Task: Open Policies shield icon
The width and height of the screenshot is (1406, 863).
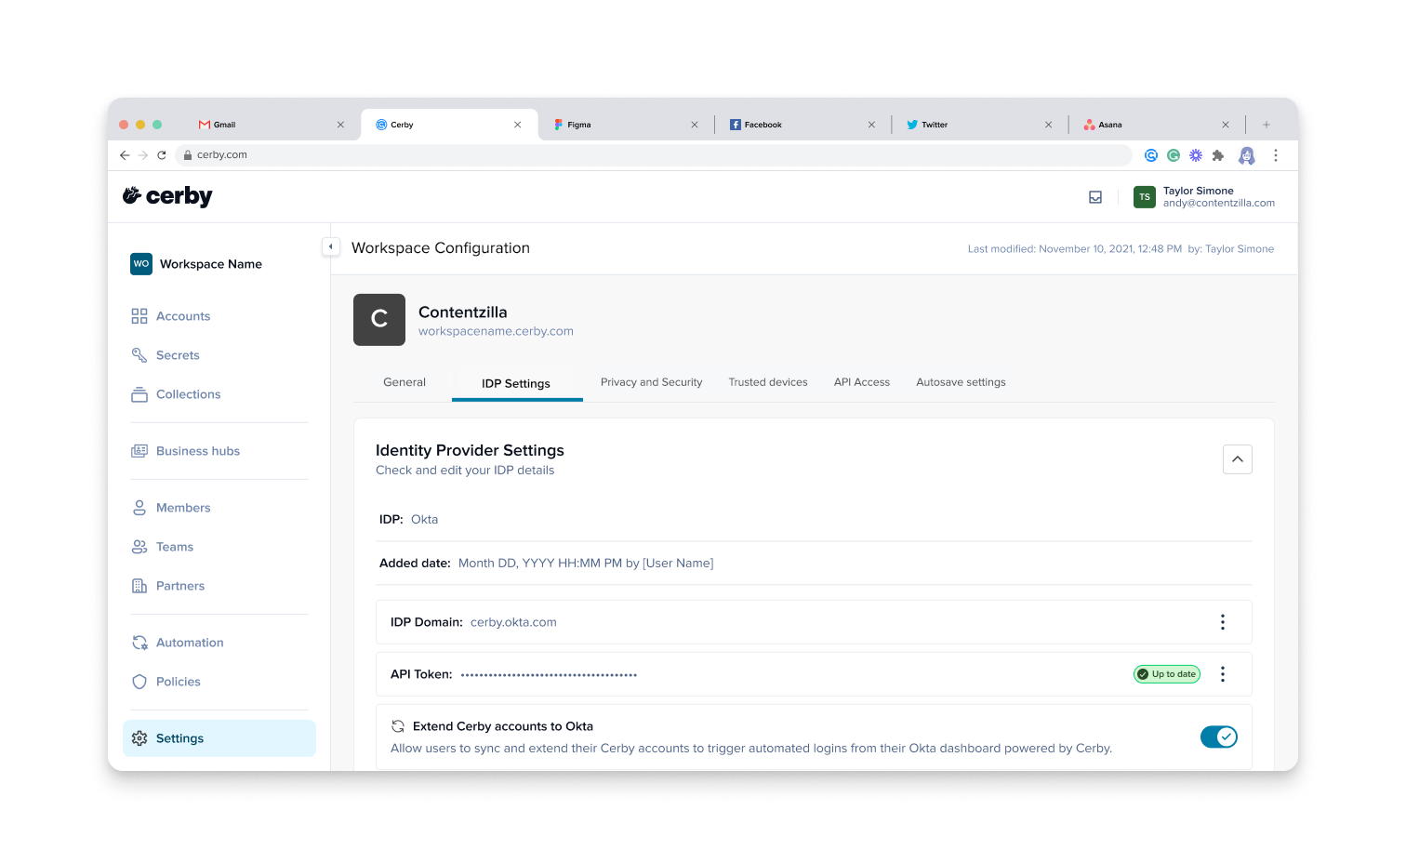Action: 139,682
